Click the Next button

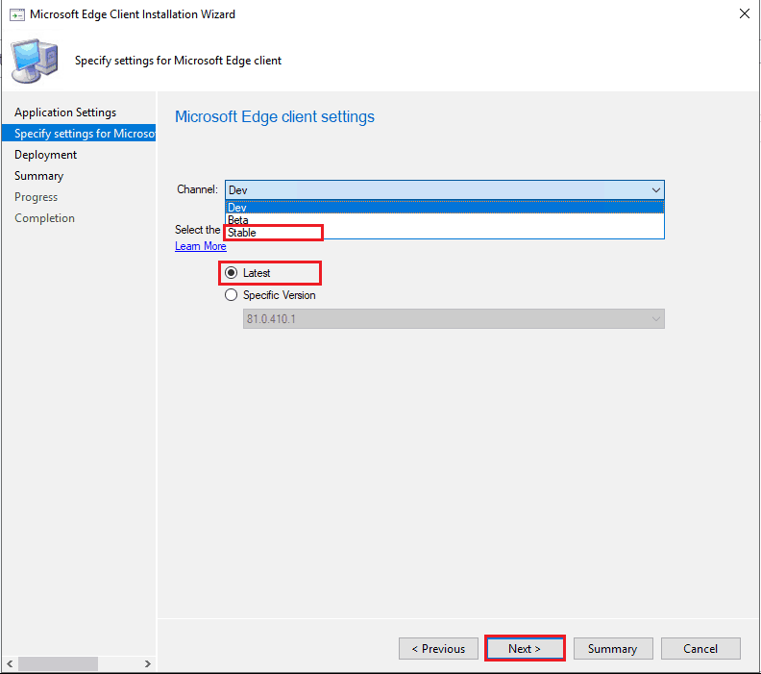(525, 649)
